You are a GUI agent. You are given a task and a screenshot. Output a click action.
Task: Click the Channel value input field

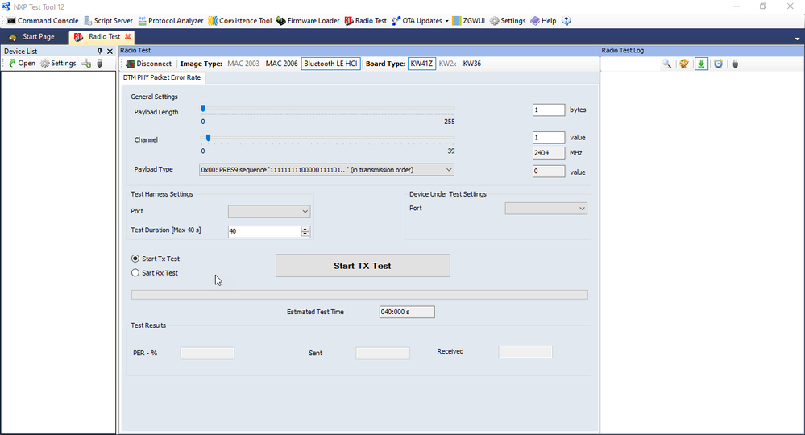[548, 138]
